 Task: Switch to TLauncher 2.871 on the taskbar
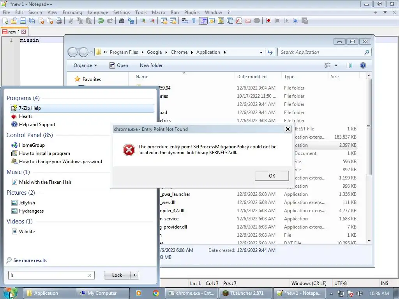point(246,293)
